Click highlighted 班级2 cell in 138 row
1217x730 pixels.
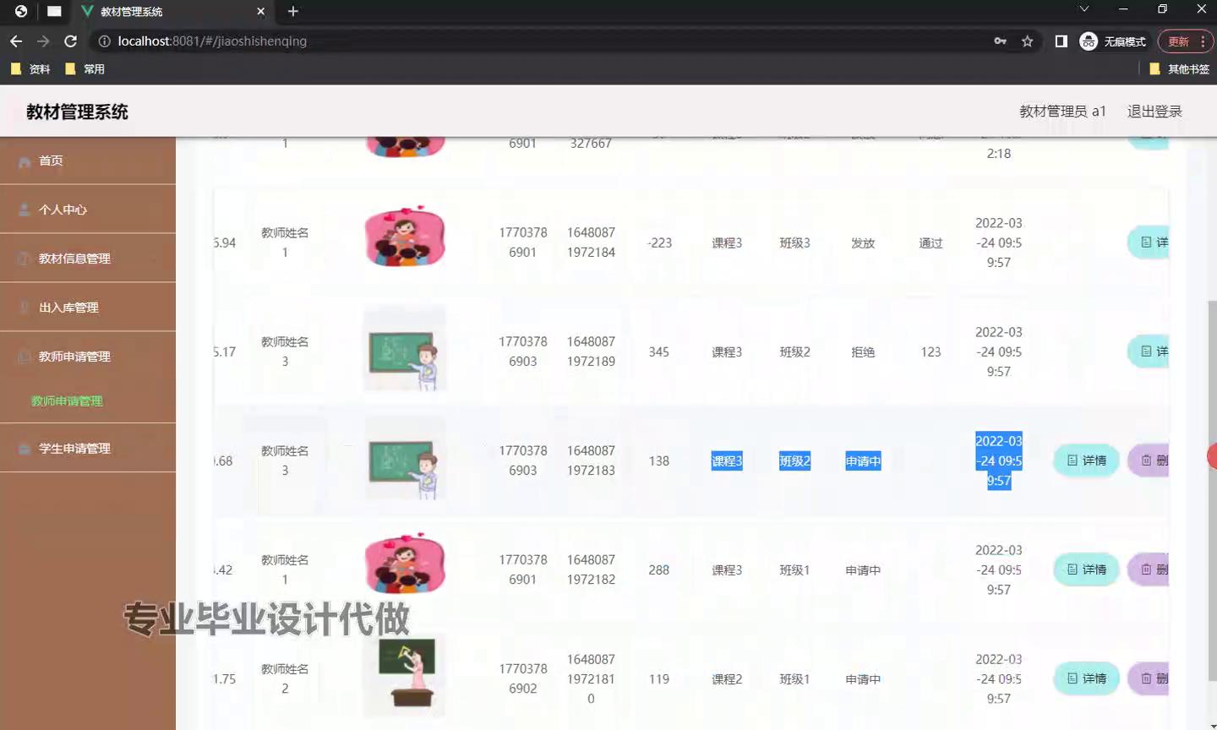(794, 461)
